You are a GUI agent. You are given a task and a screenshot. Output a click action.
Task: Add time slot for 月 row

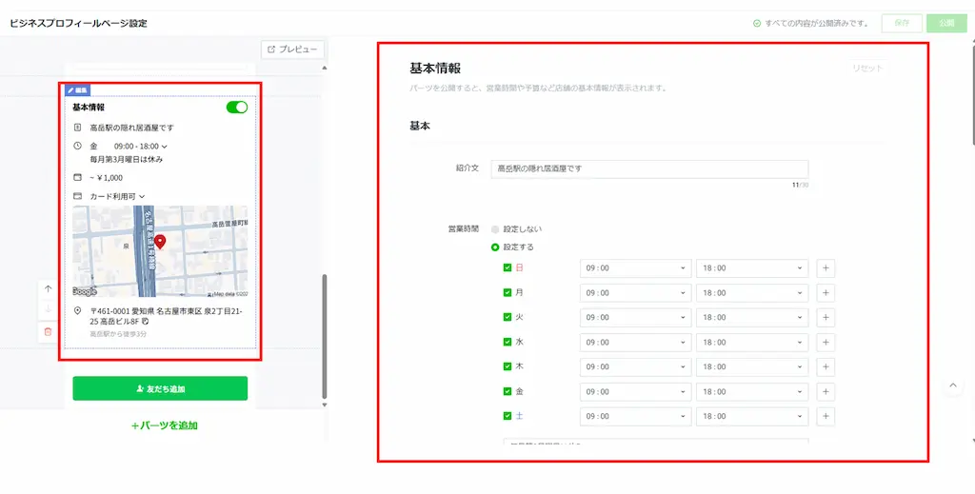pyautogui.click(x=826, y=292)
